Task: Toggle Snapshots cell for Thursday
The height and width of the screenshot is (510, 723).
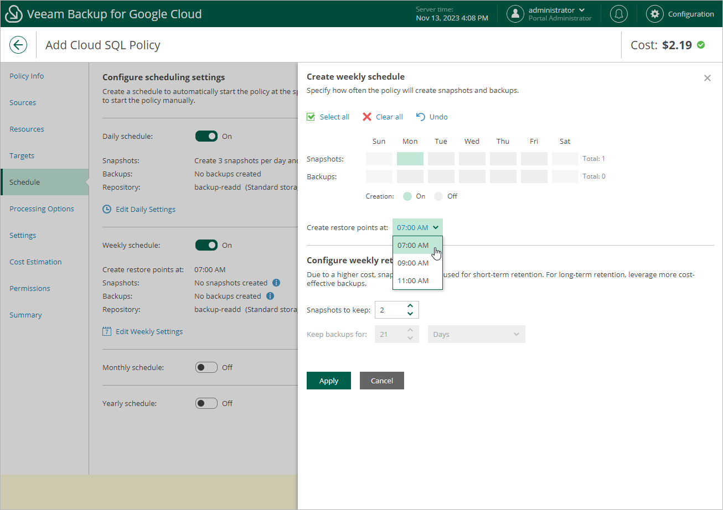Action: click(503, 159)
